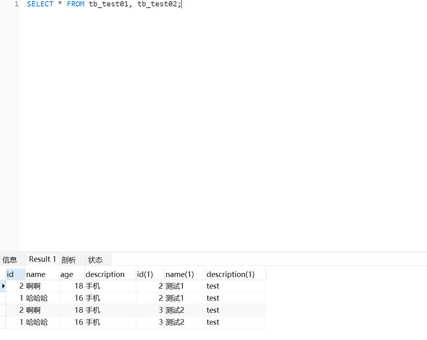Open the 信息 tab
Screen dimensions: 427x340
tap(10, 260)
